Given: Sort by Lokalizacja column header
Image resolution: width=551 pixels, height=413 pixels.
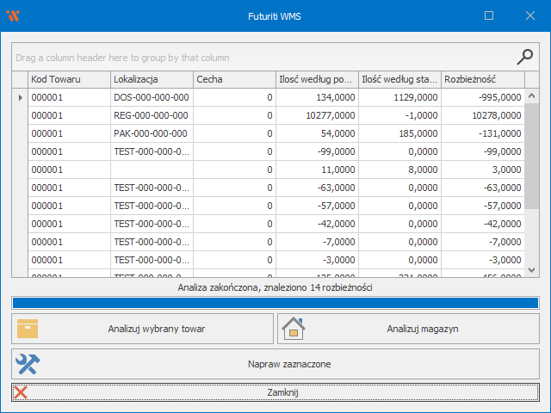Looking at the screenshot, I should [x=152, y=79].
